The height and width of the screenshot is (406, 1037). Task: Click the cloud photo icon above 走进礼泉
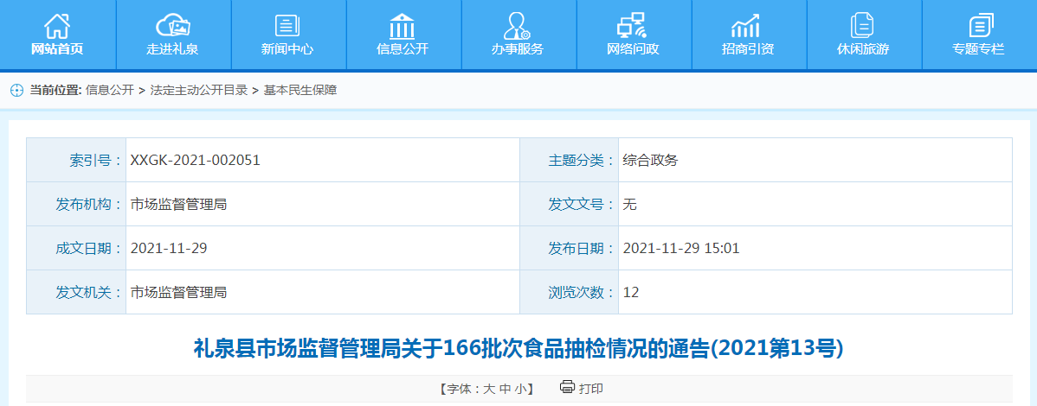click(172, 26)
